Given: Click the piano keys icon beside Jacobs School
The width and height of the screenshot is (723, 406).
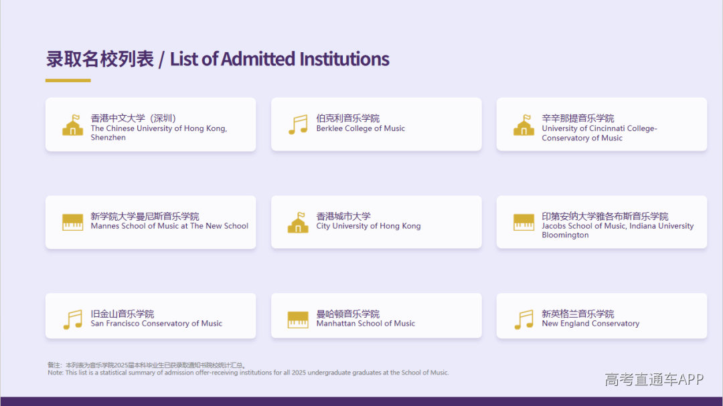Looking at the screenshot, I should pos(524,222).
